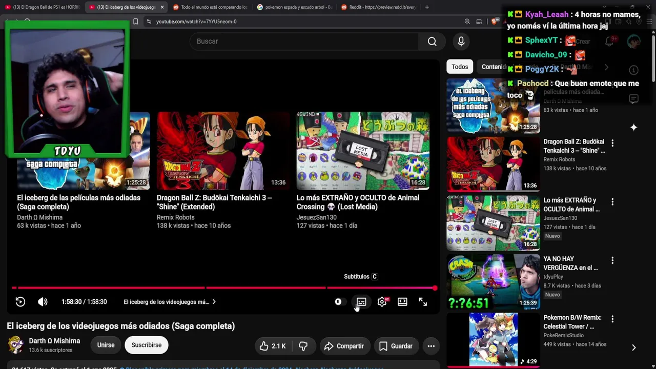Open the chat bubble icon on the right
This screenshot has height=369, width=656.
pos(633,99)
